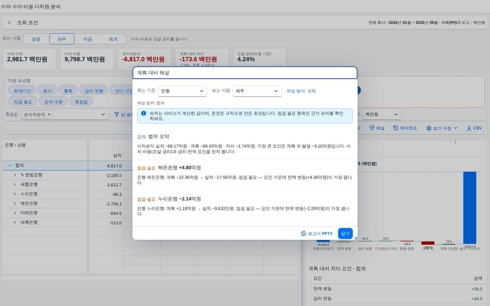Click the 금리 변동 factor table row

[x=396, y=299]
